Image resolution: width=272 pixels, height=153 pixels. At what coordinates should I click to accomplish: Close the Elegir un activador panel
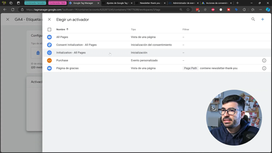tap(49, 19)
